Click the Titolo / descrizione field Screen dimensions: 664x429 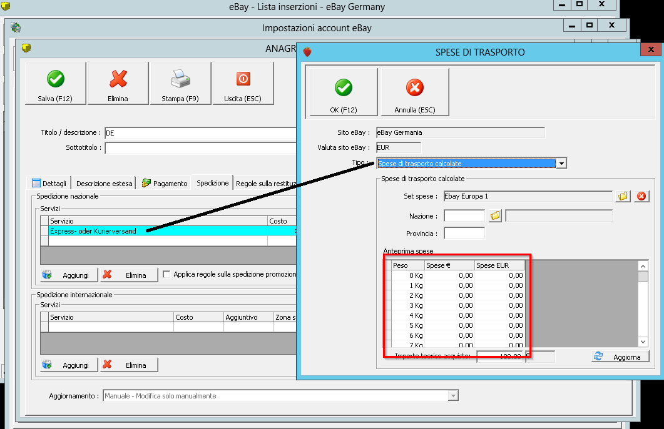(201, 133)
